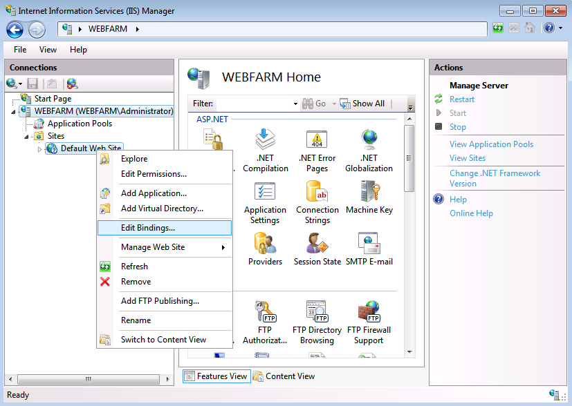Image resolution: width=572 pixels, height=406 pixels.
Task: Open the Connection Strings feature
Action: coord(317,202)
